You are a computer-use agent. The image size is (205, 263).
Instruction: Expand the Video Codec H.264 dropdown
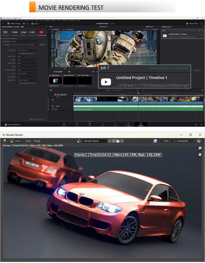27,63
